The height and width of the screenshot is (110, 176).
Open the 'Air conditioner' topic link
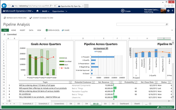(x=25, y=94)
